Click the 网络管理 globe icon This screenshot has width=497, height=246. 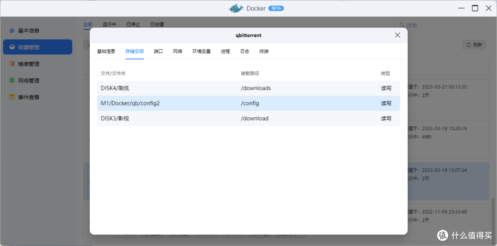[x=12, y=80]
